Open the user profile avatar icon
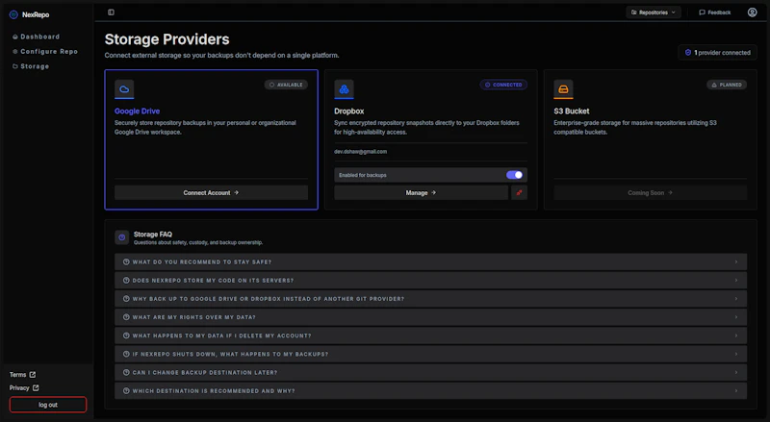 [x=752, y=12]
